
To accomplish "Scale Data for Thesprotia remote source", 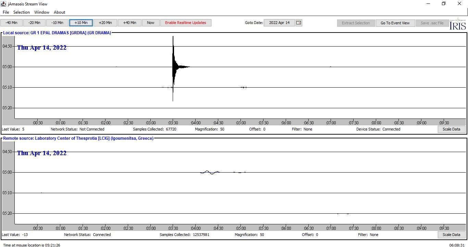I will [x=451, y=235].
